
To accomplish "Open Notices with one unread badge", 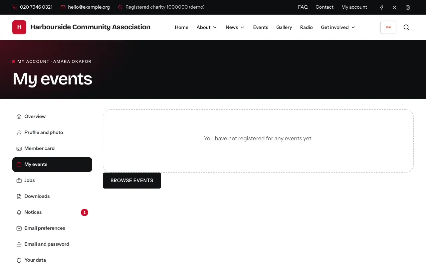I will tap(52, 212).
